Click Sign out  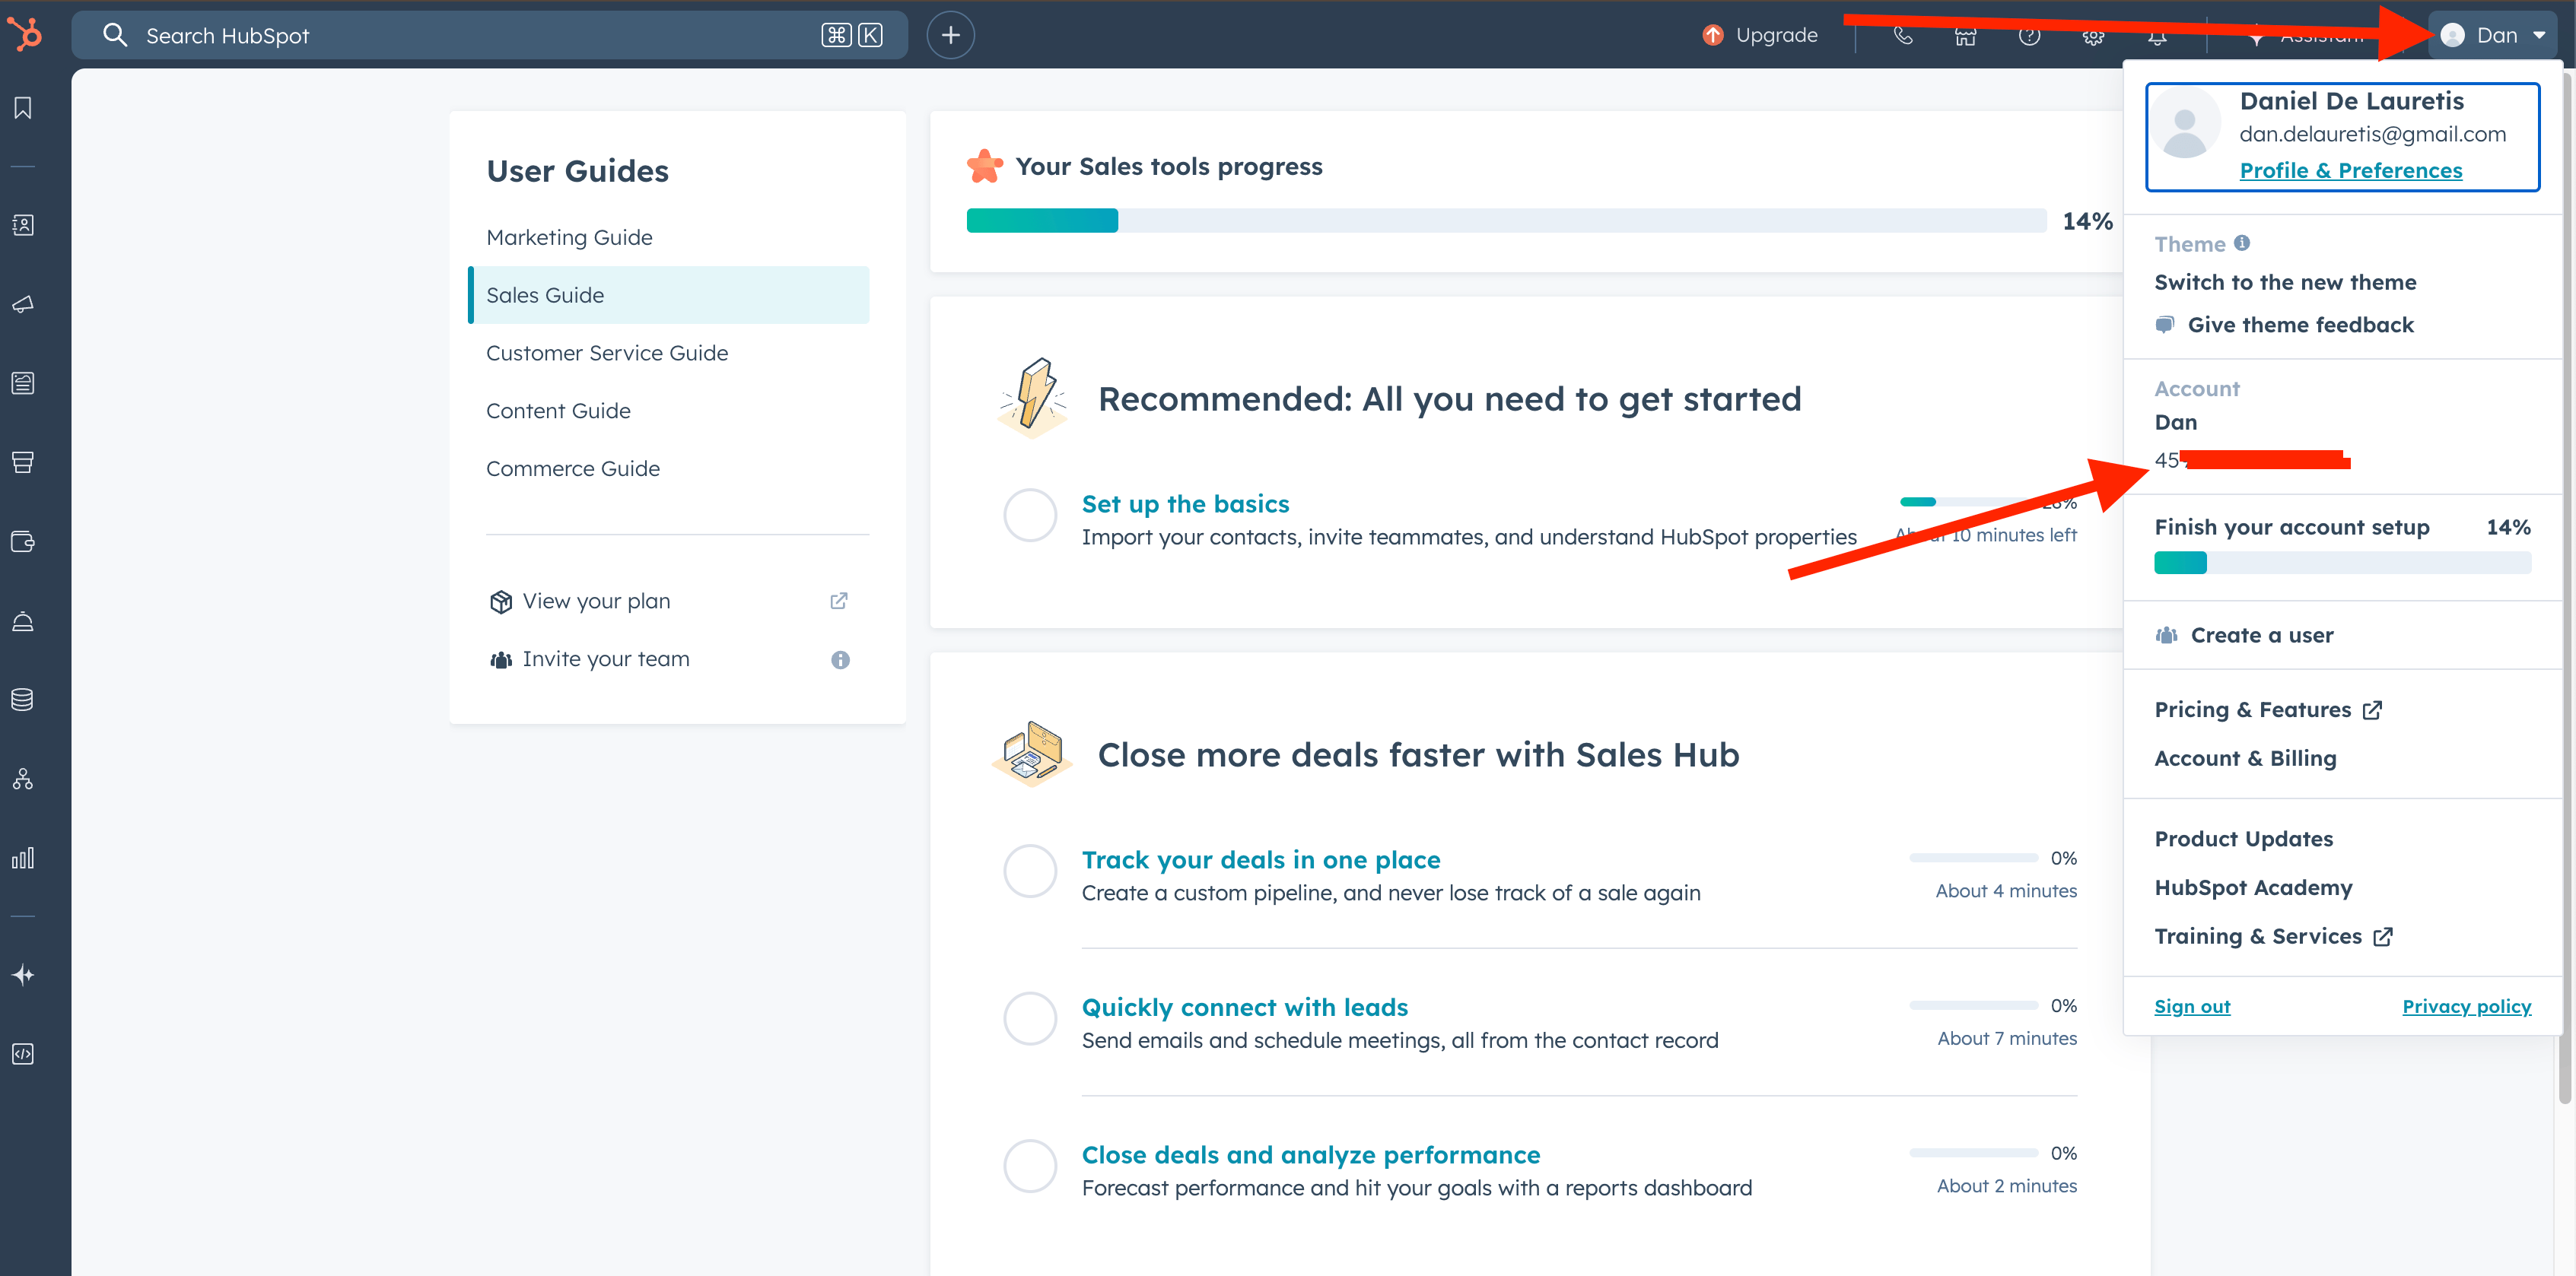[x=2192, y=1006]
